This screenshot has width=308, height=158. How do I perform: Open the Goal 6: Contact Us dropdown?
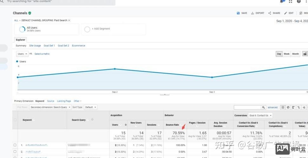260,115
